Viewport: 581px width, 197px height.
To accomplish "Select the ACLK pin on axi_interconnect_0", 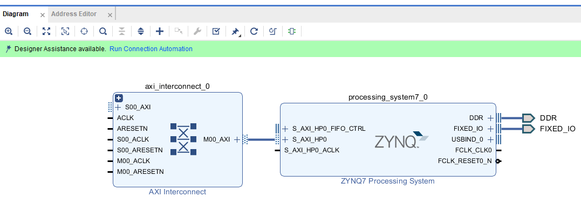I will (x=125, y=118).
